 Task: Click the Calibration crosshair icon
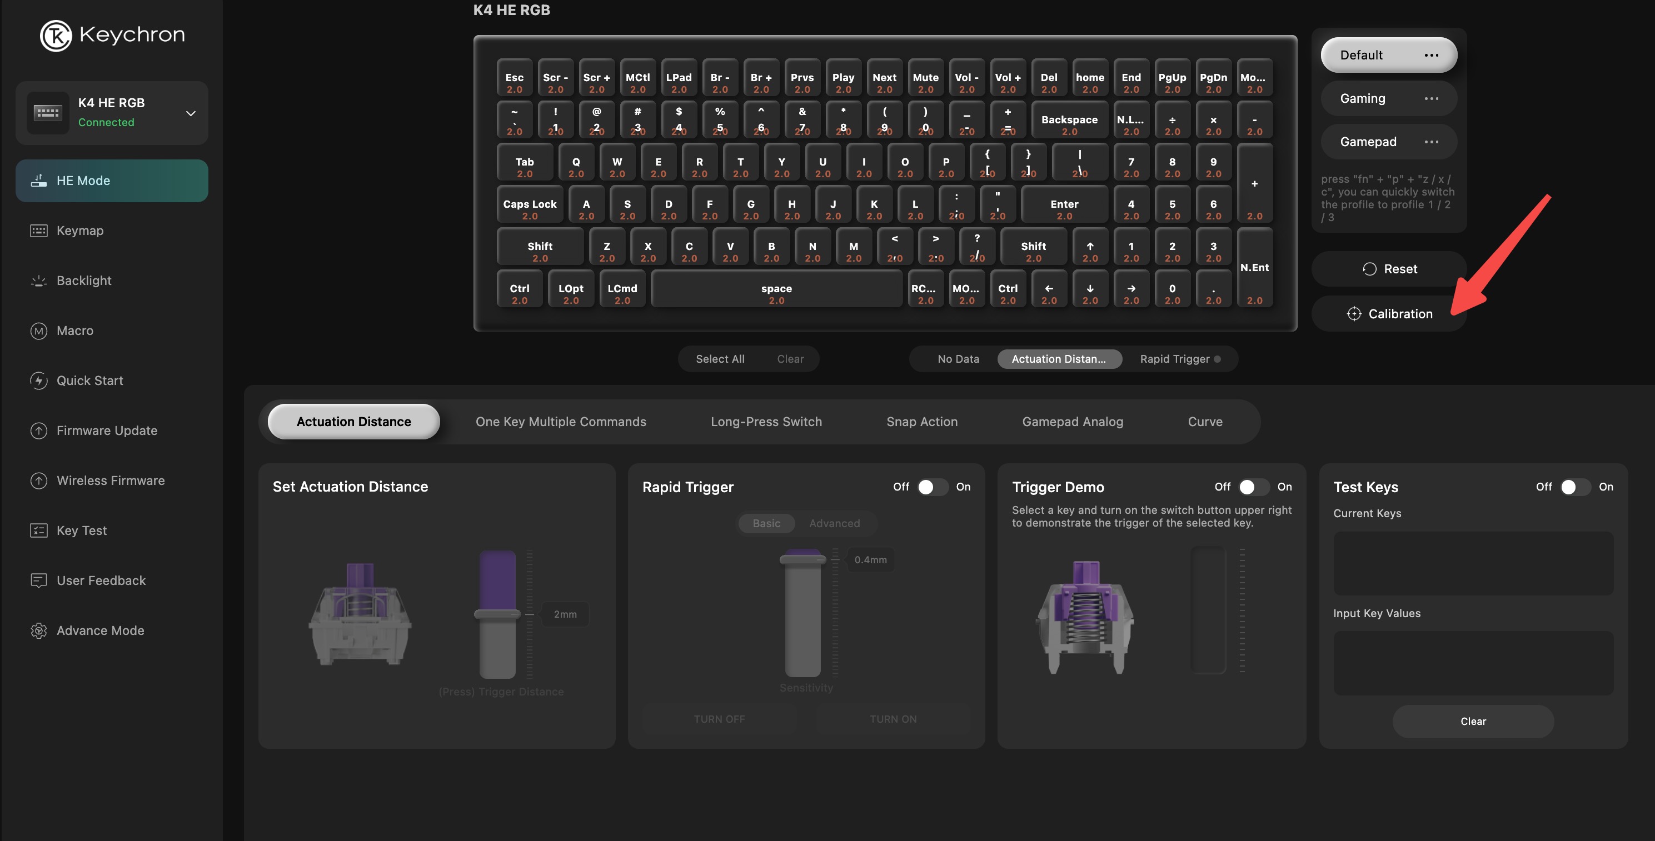point(1354,314)
